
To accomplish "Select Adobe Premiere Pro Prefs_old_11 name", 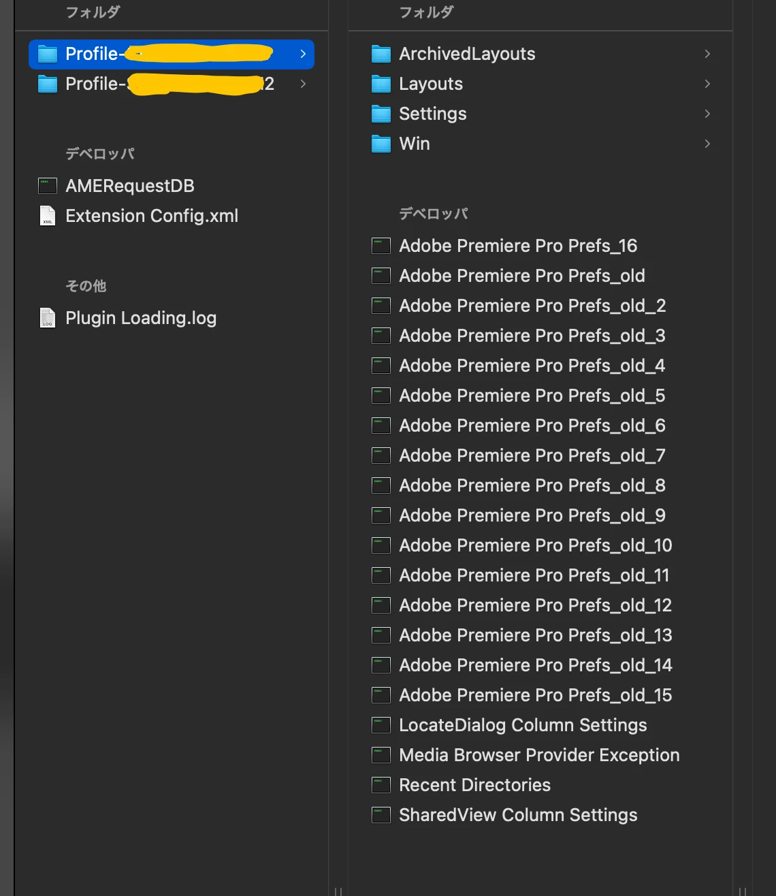I will 534,575.
